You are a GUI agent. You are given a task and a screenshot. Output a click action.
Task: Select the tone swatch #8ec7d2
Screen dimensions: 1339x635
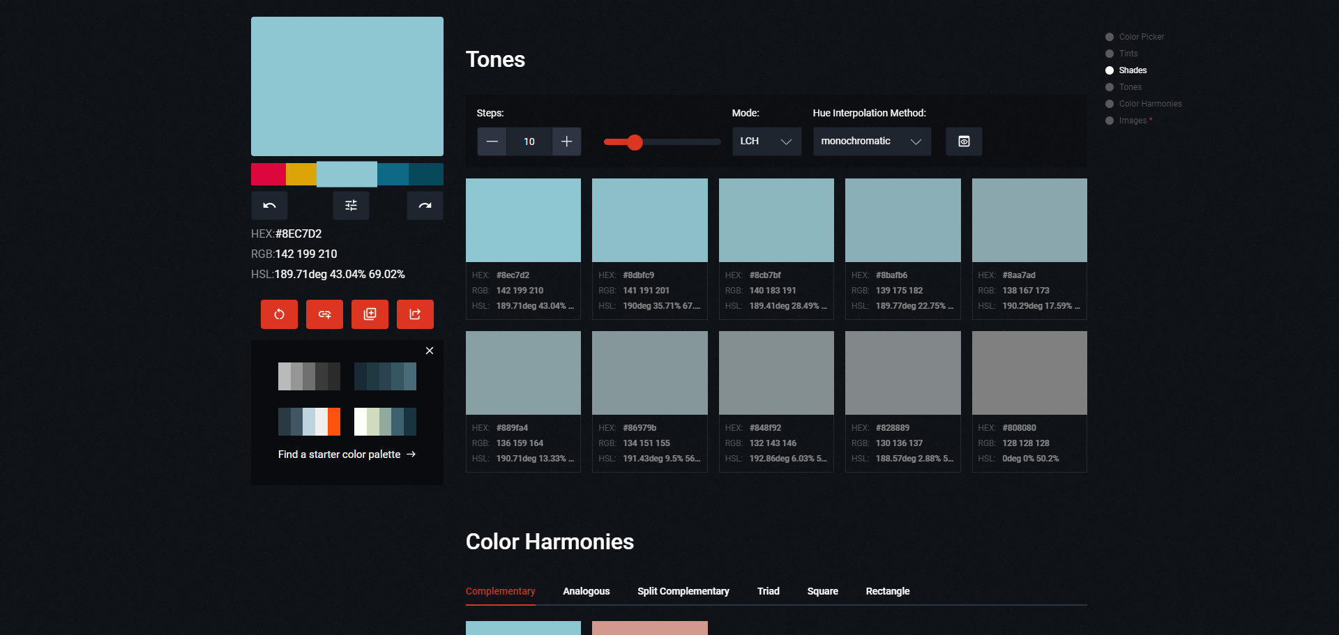coord(523,220)
